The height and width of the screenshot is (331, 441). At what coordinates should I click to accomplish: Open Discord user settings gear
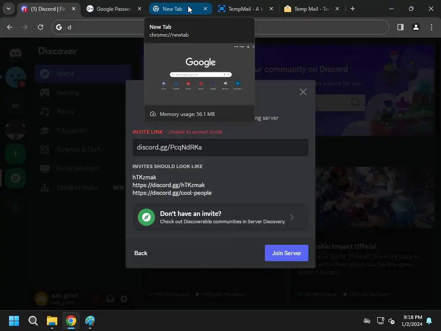pyautogui.click(x=124, y=299)
